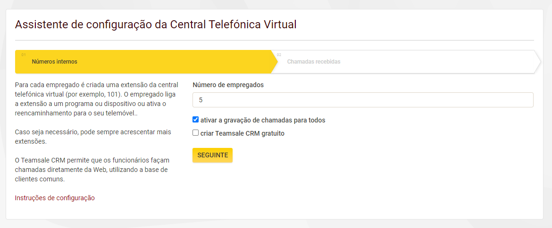Click the arrow tip ending step two
The height and width of the screenshot is (228, 552).
[x=537, y=62]
